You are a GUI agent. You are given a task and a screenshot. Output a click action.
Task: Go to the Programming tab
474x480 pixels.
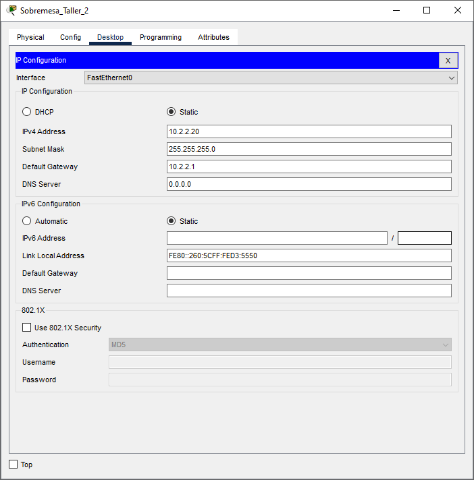(x=161, y=37)
